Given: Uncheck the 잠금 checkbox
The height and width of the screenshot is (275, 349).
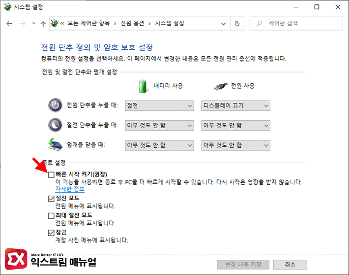Looking at the screenshot, I should [51, 233].
